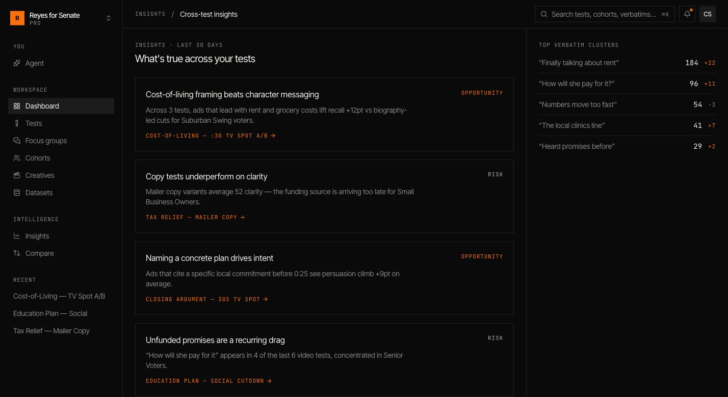
Task: Follow the COST-OF-LIVING — :30 TV SPOT A/B link
Action: 211,136
